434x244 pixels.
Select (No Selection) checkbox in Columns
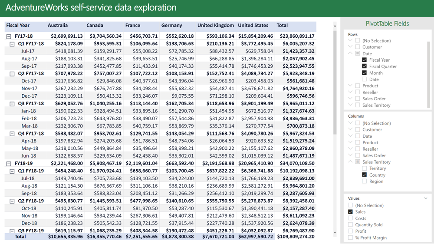tap(358, 123)
